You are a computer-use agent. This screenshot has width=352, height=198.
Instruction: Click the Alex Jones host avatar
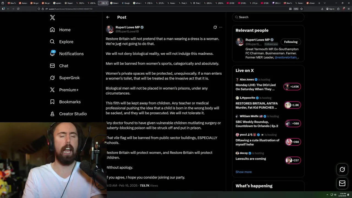click(237, 79)
